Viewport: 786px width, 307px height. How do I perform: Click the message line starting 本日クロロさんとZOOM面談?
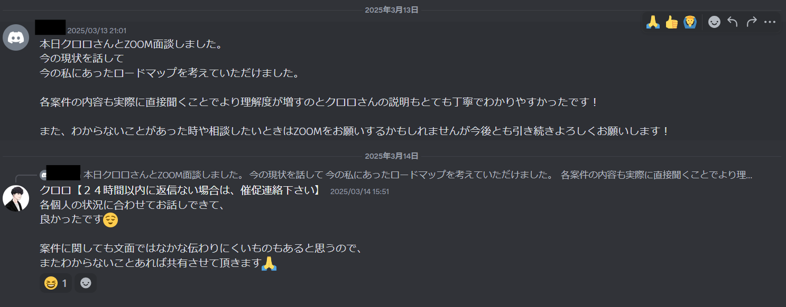pyautogui.click(x=130, y=44)
